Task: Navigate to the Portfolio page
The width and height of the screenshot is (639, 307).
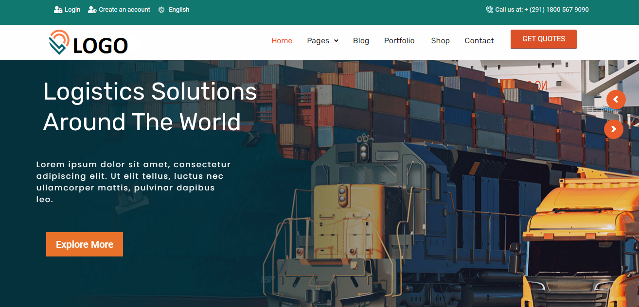Action: pos(399,41)
